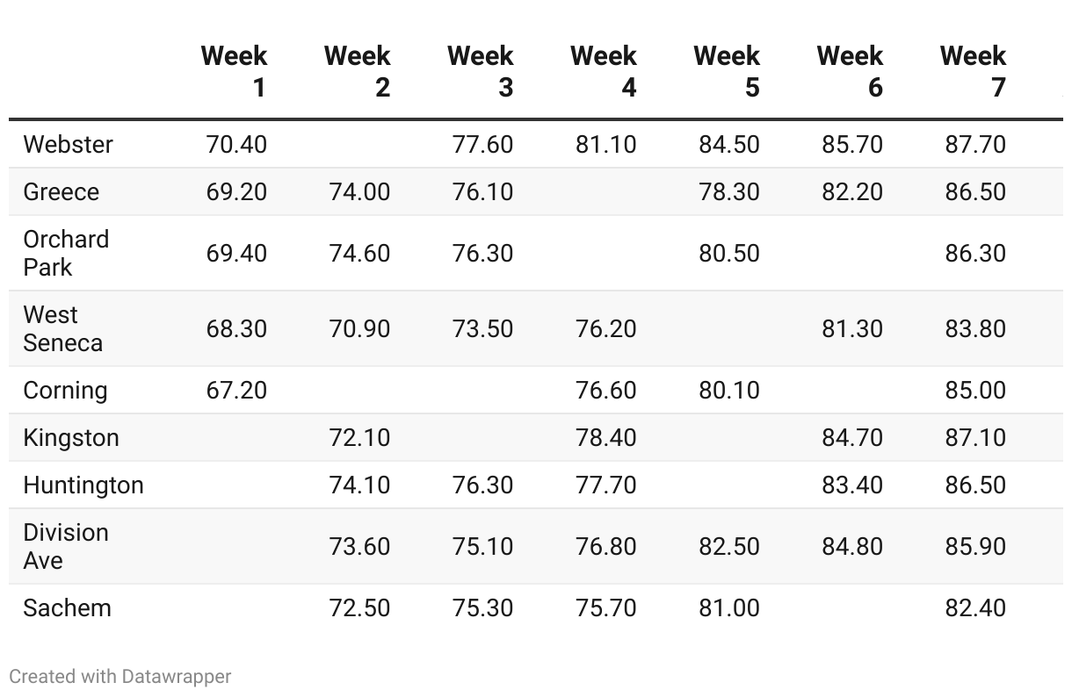Click the Division Ave row label
The height and width of the screenshot is (697, 1072).
(66, 546)
